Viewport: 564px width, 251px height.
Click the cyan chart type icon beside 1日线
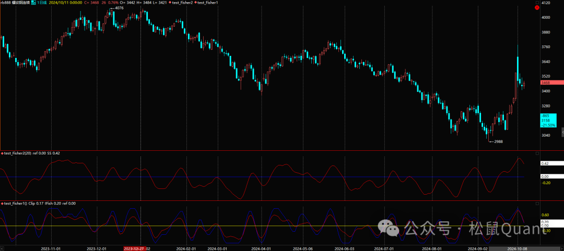[x=33, y=3]
